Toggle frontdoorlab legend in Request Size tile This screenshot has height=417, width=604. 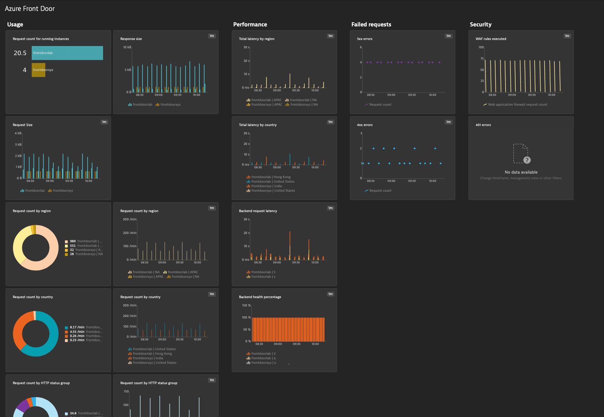32,191
